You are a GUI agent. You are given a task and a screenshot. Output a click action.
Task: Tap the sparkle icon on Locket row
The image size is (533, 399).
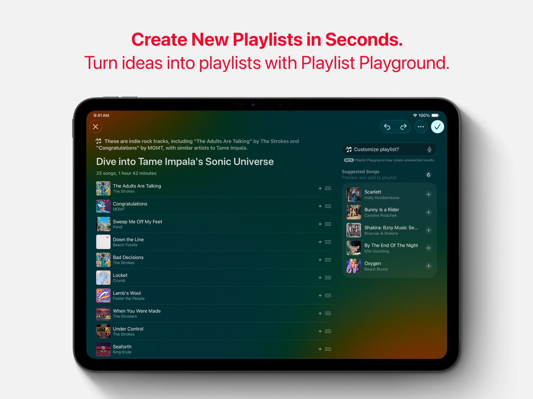(x=320, y=278)
